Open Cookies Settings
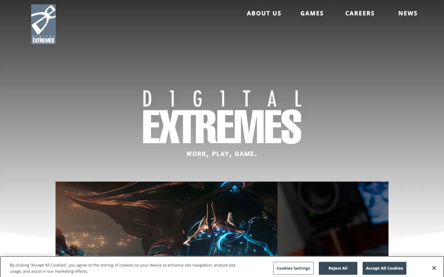This screenshot has width=444, height=277. 293,268
